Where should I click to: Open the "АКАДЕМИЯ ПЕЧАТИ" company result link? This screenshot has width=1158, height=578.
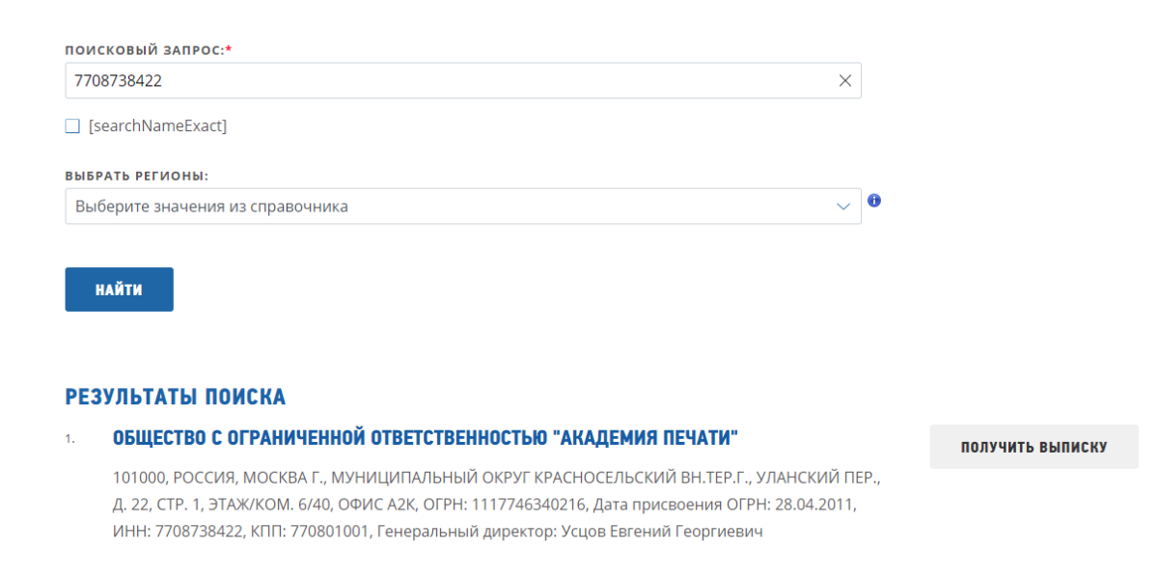[426, 439]
